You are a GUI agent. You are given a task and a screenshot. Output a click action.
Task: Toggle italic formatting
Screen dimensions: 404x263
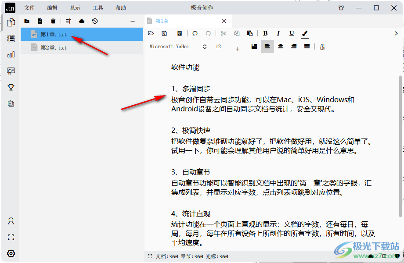click(278, 33)
